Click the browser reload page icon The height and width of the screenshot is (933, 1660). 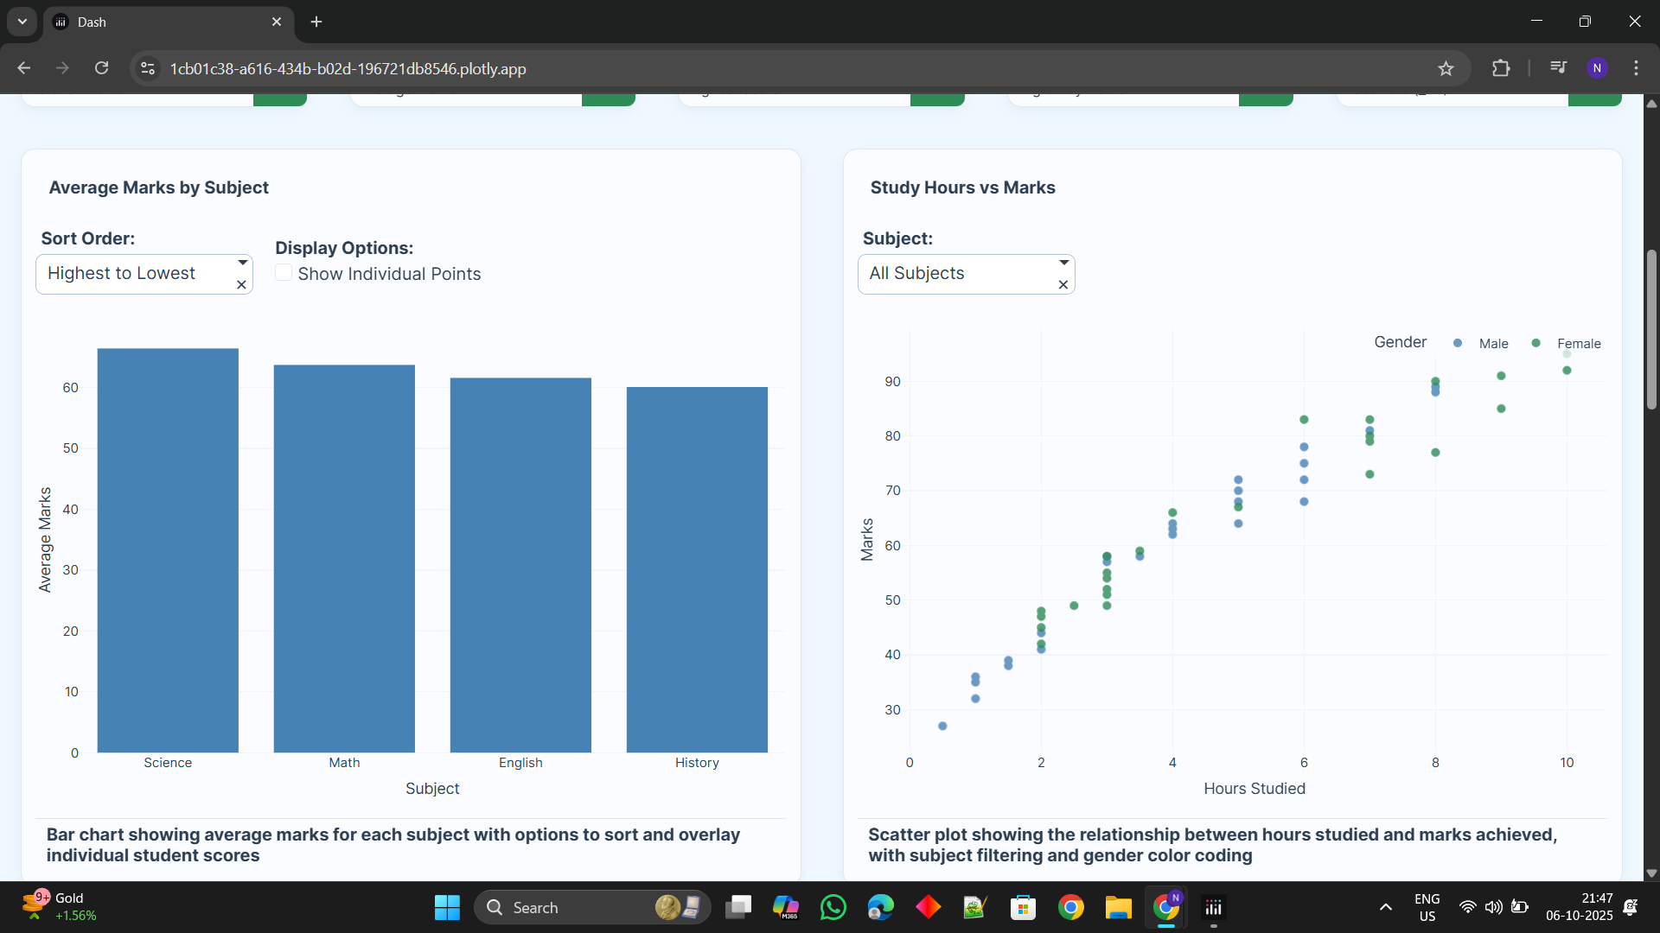pyautogui.click(x=102, y=68)
